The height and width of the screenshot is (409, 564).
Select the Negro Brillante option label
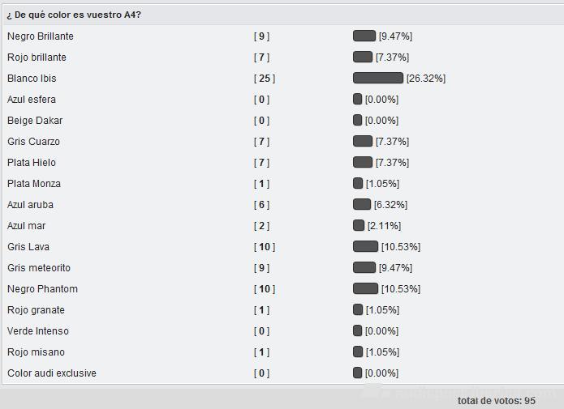tap(41, 36)
